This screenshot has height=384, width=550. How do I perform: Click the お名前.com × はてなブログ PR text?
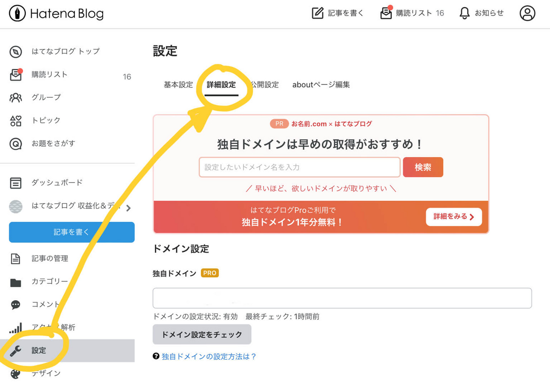(331, 124)
